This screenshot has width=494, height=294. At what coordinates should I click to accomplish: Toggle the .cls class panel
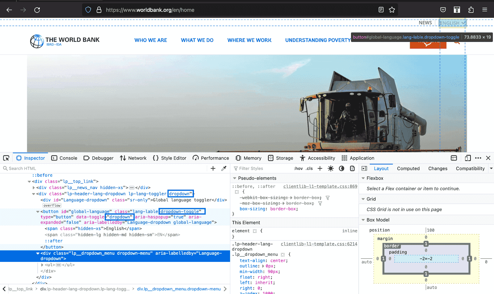pos(309,168)
